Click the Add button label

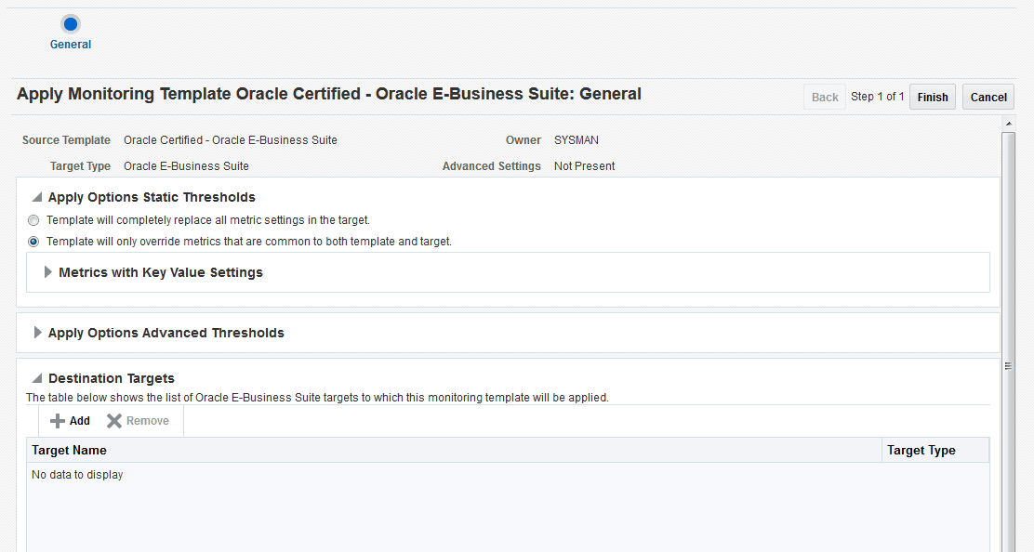[x=80, y=421]
